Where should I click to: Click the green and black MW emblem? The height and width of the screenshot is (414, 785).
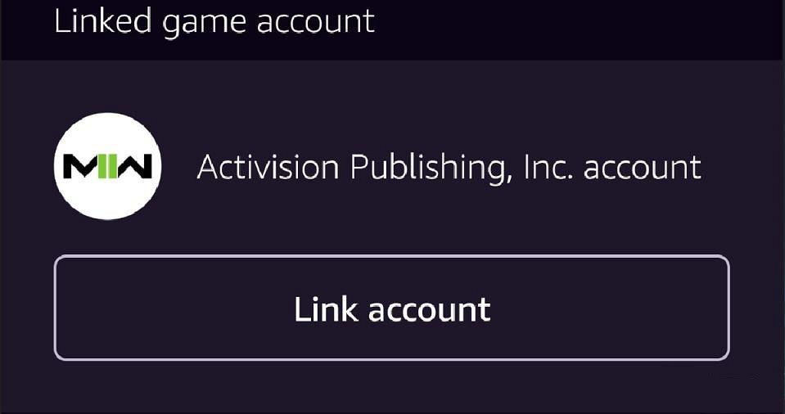tap(107, 167)
